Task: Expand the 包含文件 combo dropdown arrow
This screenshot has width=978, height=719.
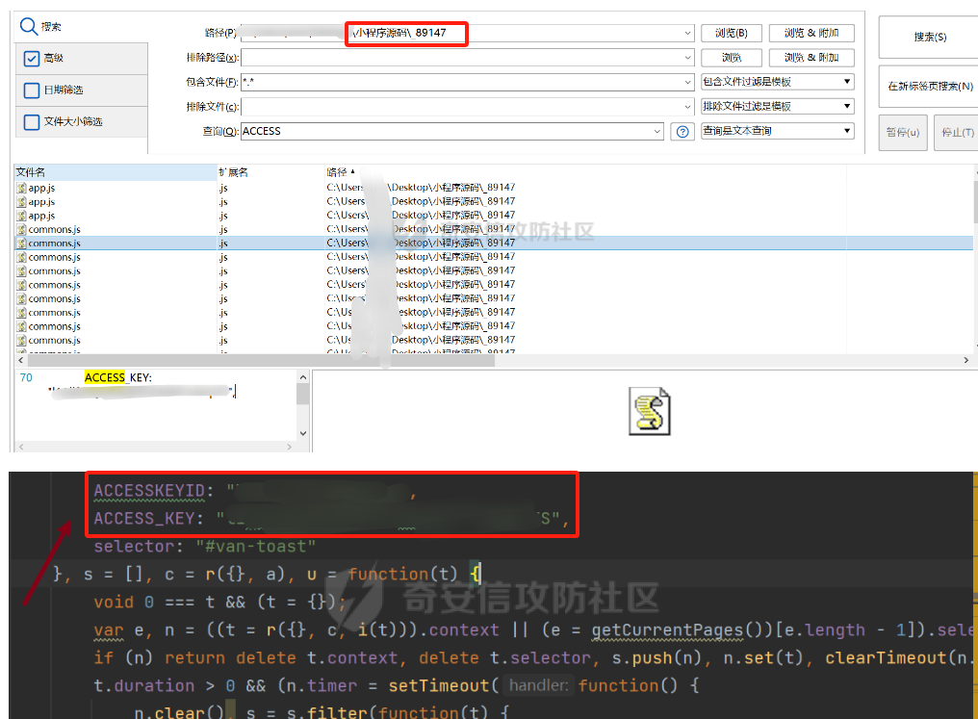Action: (x=687, y=82)
